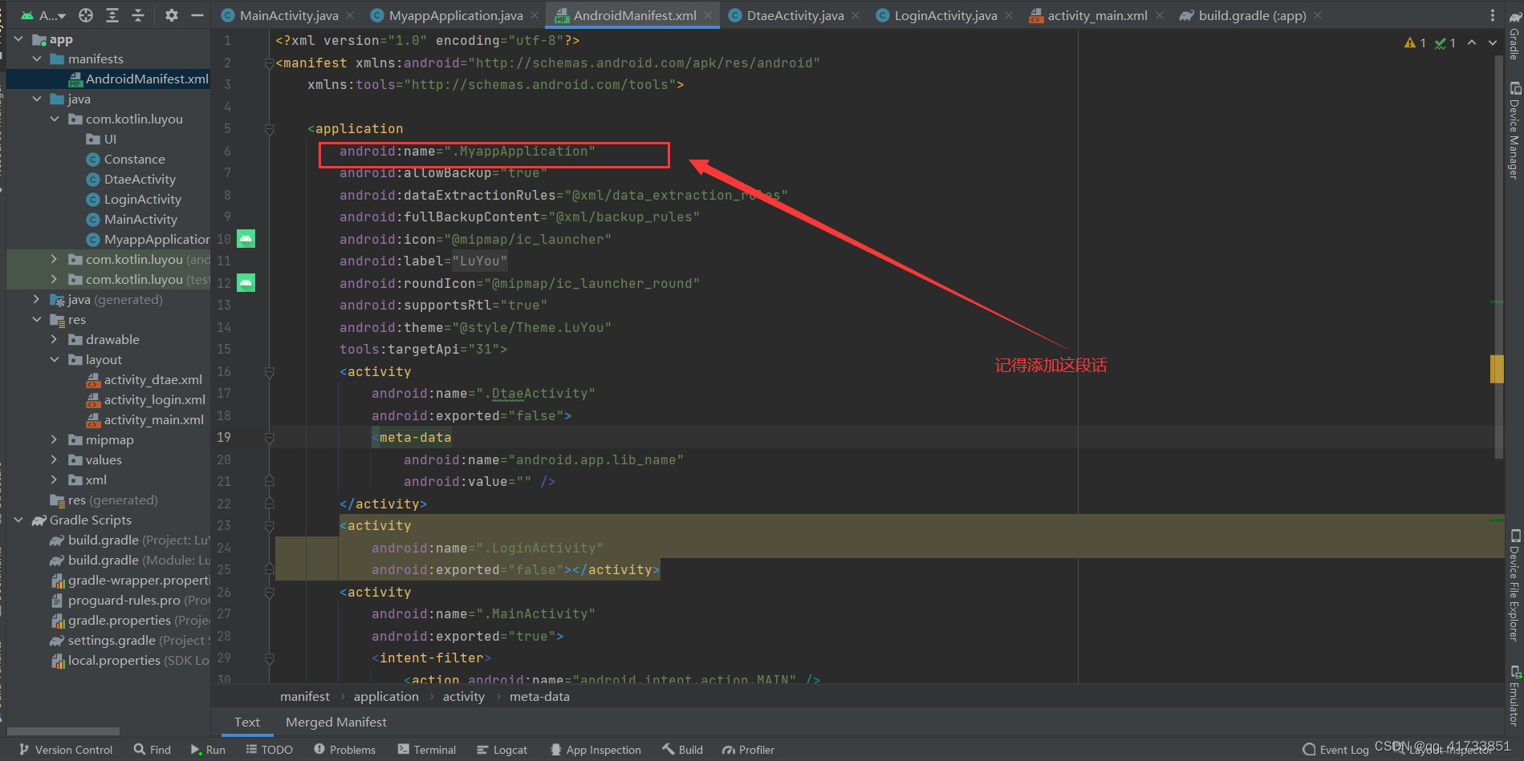Open the Terminal panel
Viewport: 1524px width, 761px height.
click(428, 749)
